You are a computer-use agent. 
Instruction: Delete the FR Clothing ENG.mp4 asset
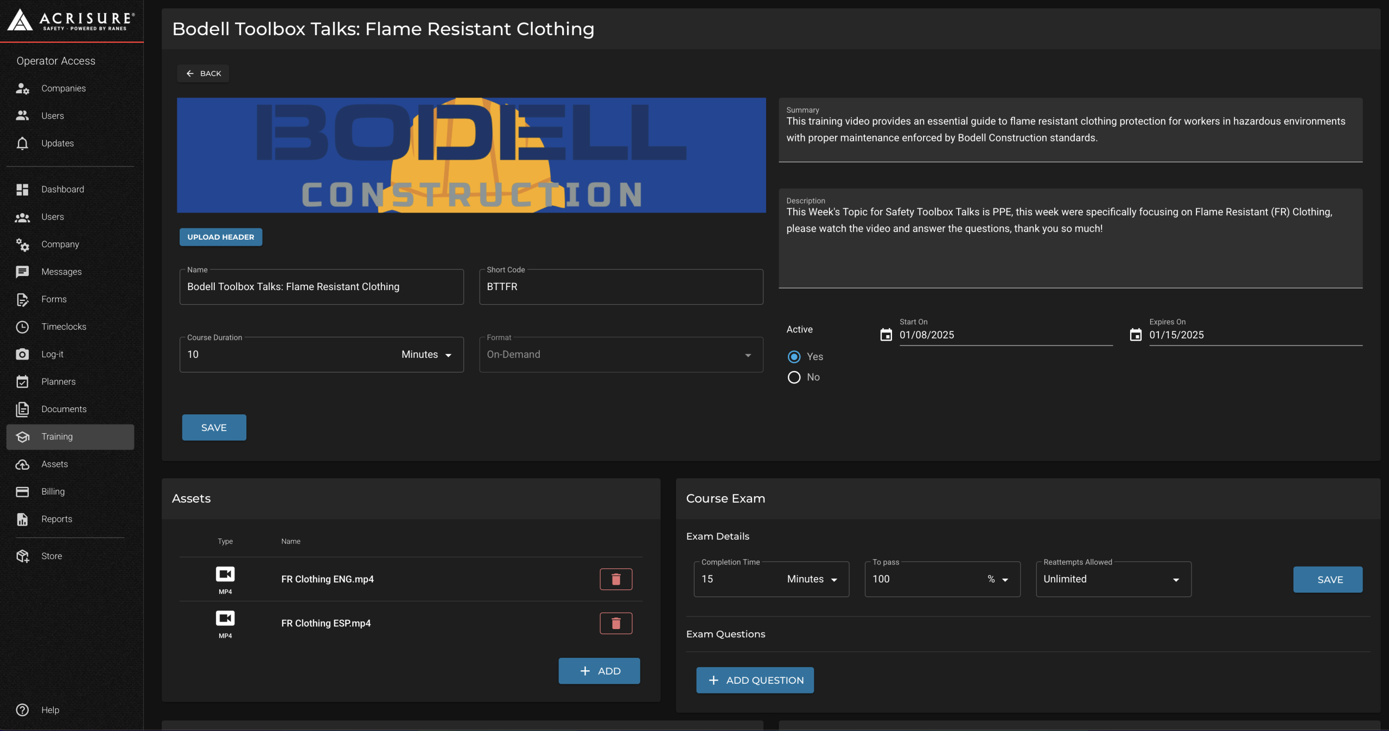(x=616, y=579)
